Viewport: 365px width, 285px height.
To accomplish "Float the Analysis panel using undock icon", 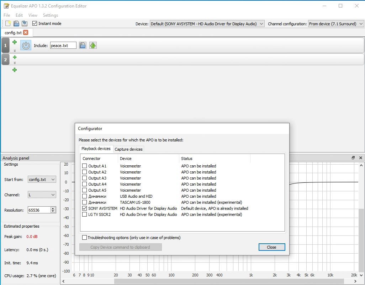I will click(353, 158).
